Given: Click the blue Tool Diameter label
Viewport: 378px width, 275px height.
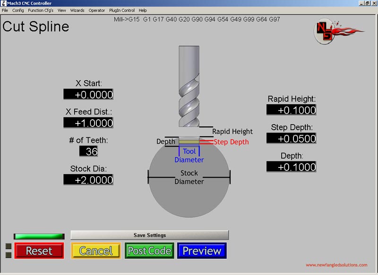Looking at the screenshot, I should [189, 156].
